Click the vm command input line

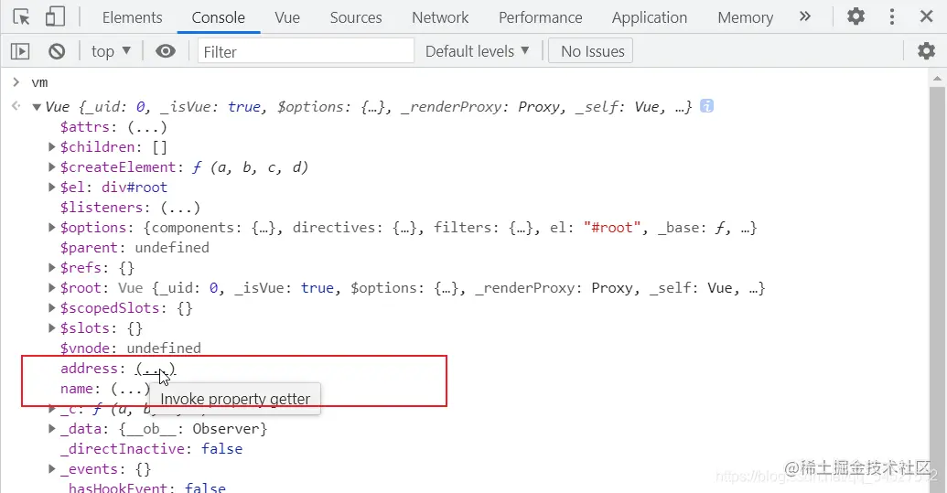click(39, 82)
